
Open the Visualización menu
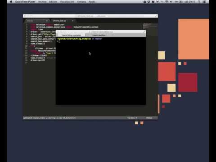tap(67, 2)
